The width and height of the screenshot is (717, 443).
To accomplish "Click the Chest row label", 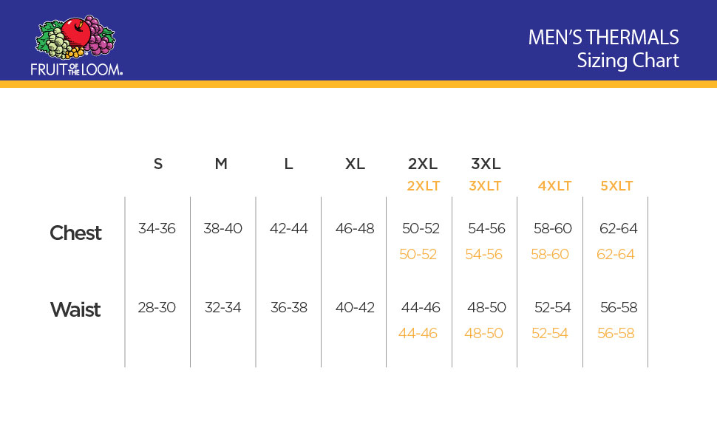I will (75, 233).
